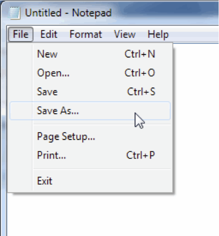Click the Ctrl+N shortcut label
The width and height of the screenshot is (219, 236).
pos(140,54)
